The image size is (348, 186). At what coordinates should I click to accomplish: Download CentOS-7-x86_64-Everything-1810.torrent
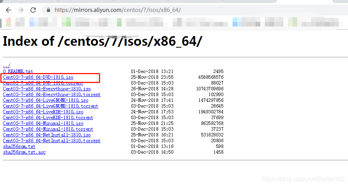52,95
